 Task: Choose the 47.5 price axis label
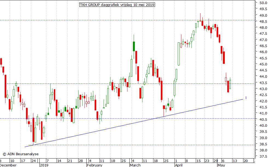pyautogui.click(x=263, y=33)
